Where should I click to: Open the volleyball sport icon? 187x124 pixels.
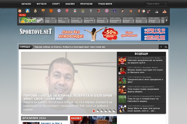click(143, 11)
